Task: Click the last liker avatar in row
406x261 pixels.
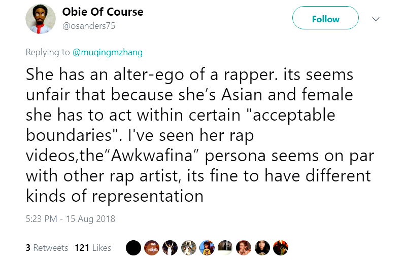Action: pos(280,248)
